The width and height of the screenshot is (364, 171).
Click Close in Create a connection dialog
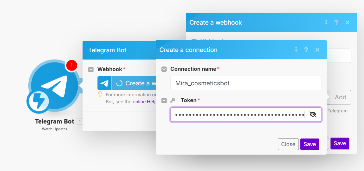(288, 144)
